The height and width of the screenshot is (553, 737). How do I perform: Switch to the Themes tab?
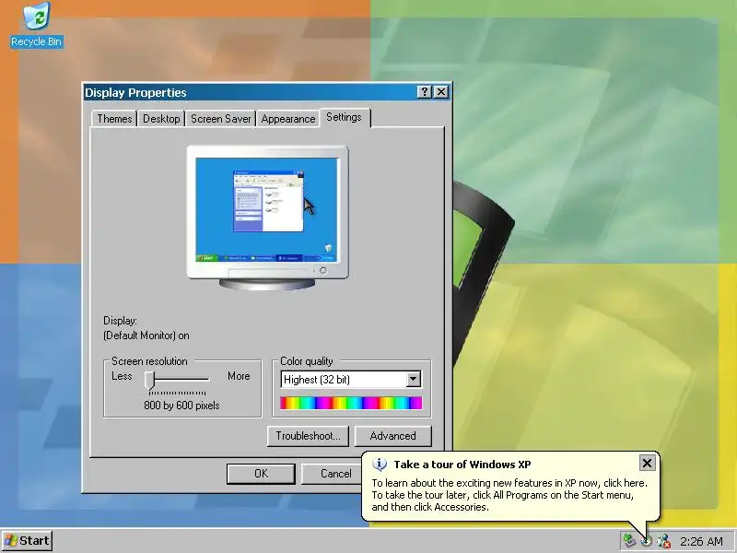114,119
